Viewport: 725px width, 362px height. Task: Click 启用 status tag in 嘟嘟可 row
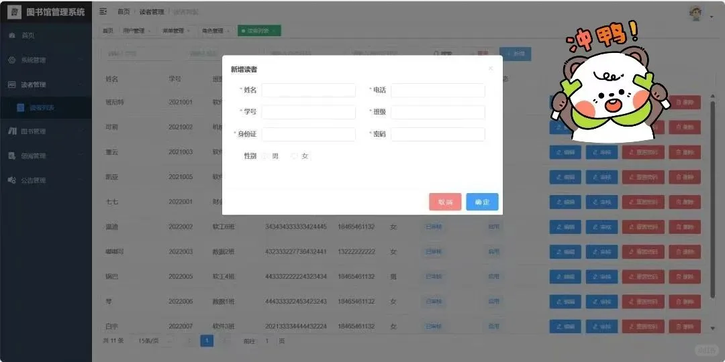[493, 252]
